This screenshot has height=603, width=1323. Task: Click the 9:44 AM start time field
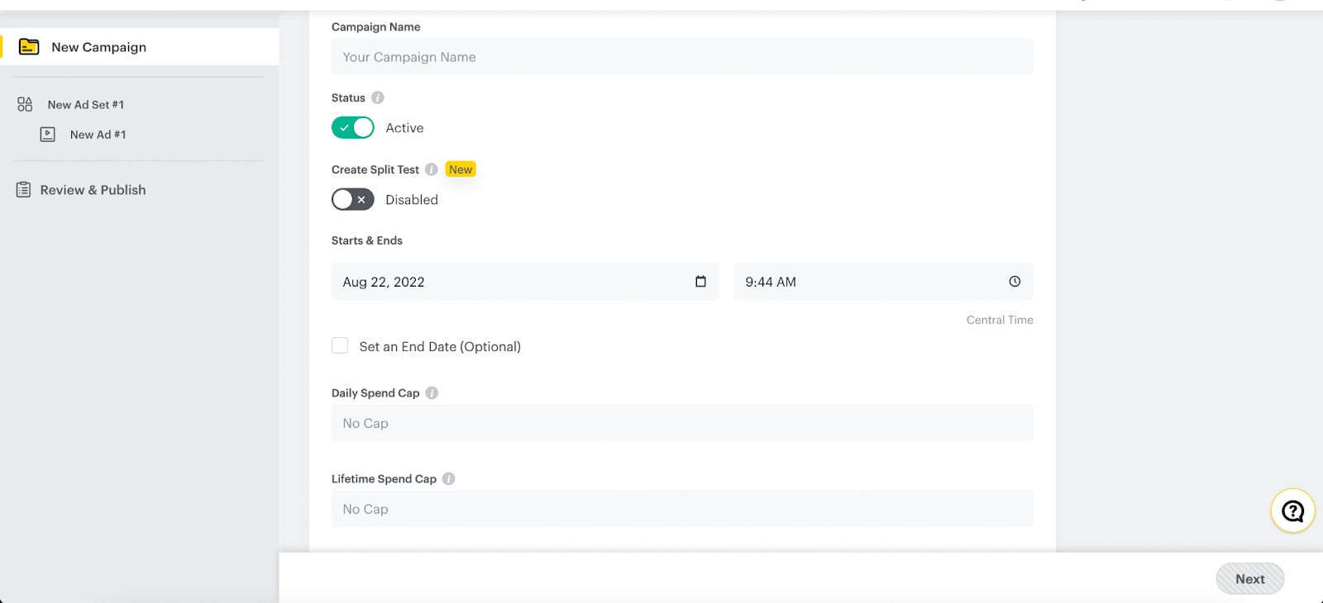884,282
